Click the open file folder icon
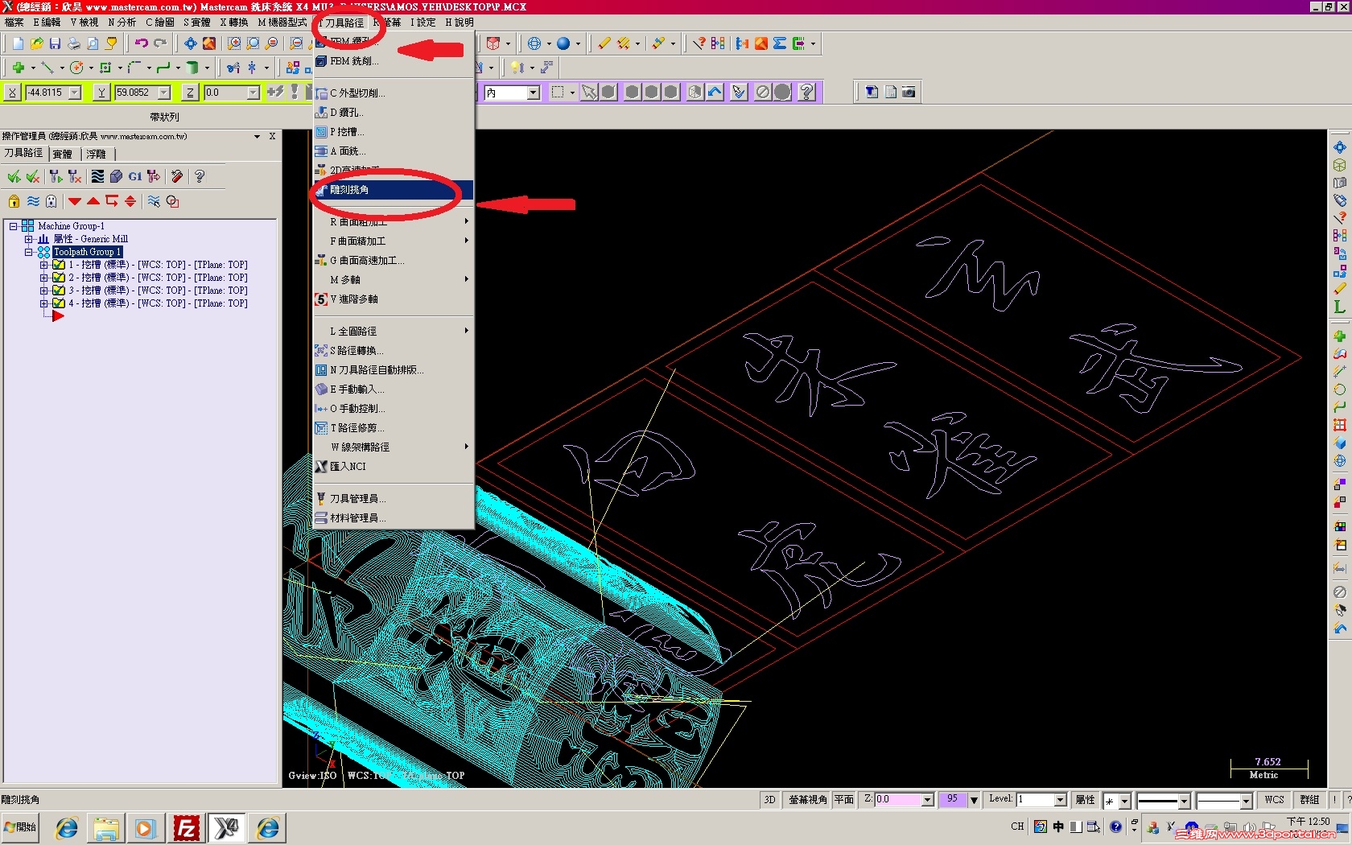This screenshot has width=1352, height=845. pos(36,43)
